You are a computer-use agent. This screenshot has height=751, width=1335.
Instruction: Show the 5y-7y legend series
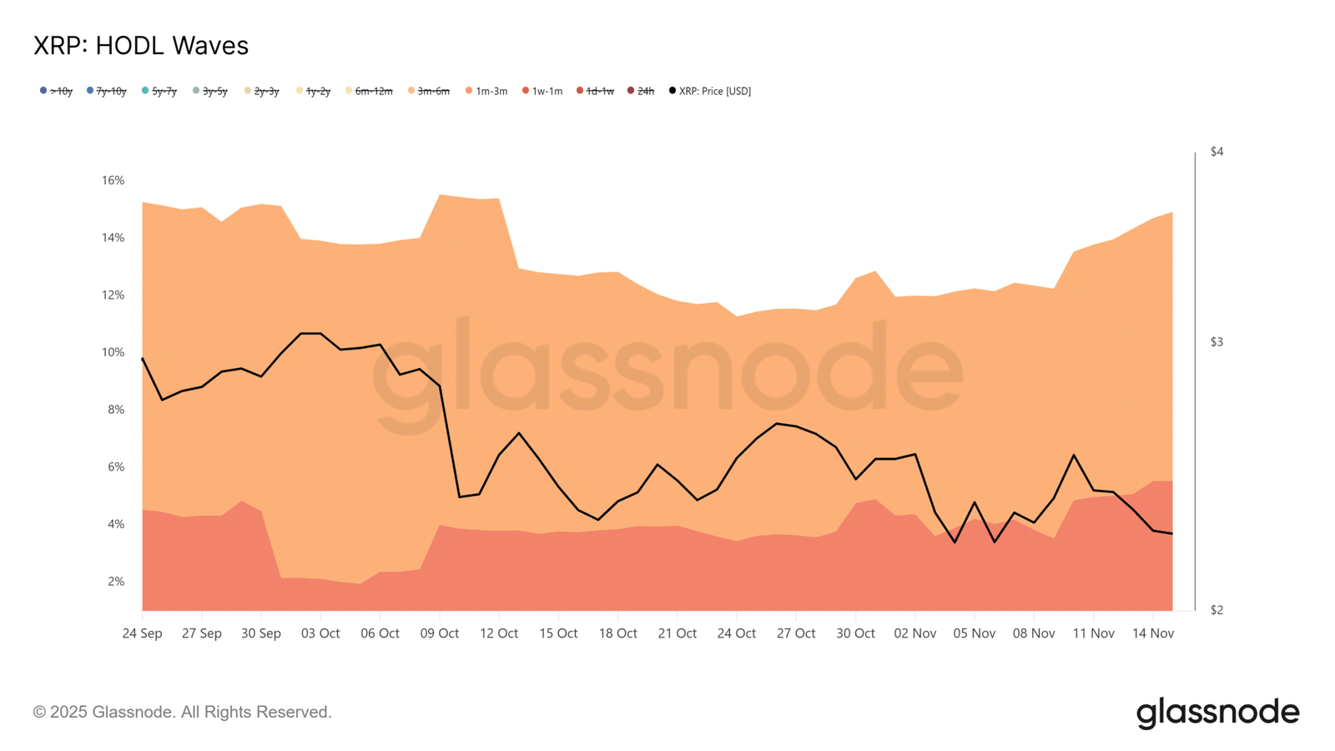pyautogui.click(x=159, y=91)
